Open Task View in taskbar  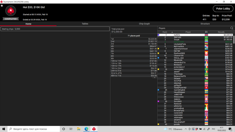point(71,129)
